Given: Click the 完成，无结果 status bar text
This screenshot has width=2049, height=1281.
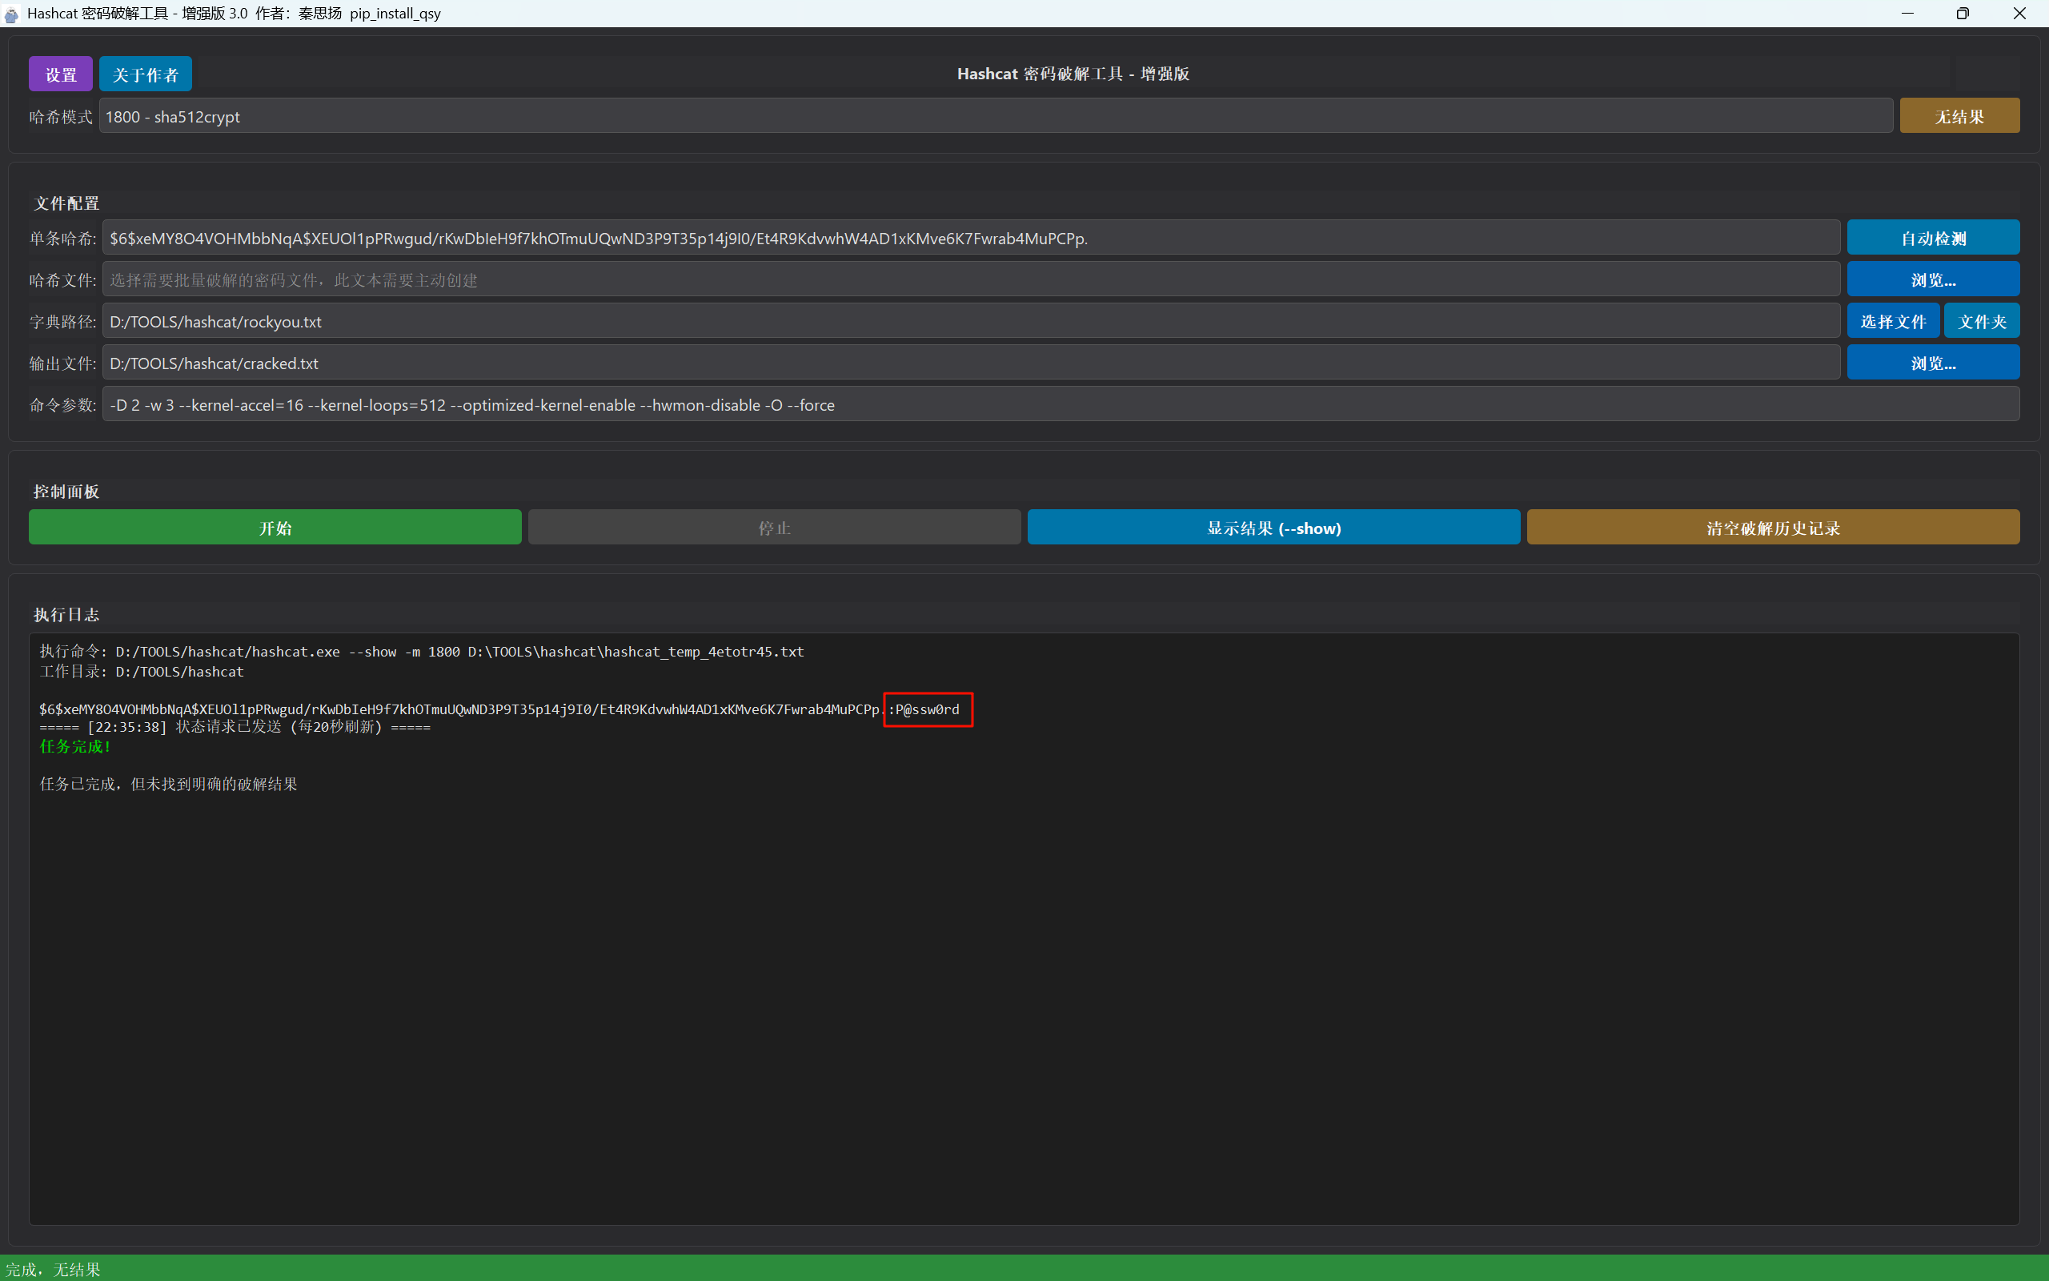Looking at the screenshot, I should point(53,1269).
